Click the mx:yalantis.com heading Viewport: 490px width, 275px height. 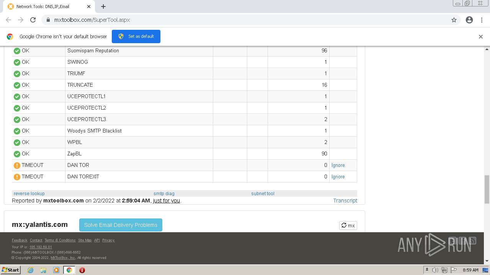(40, 225)
